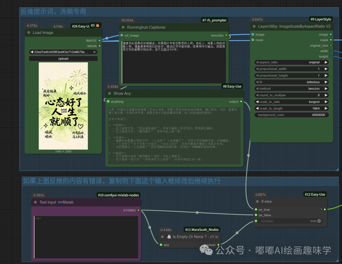
Task: Click the IMAGE output port on Load Image
Action: (x=99, y=41)
